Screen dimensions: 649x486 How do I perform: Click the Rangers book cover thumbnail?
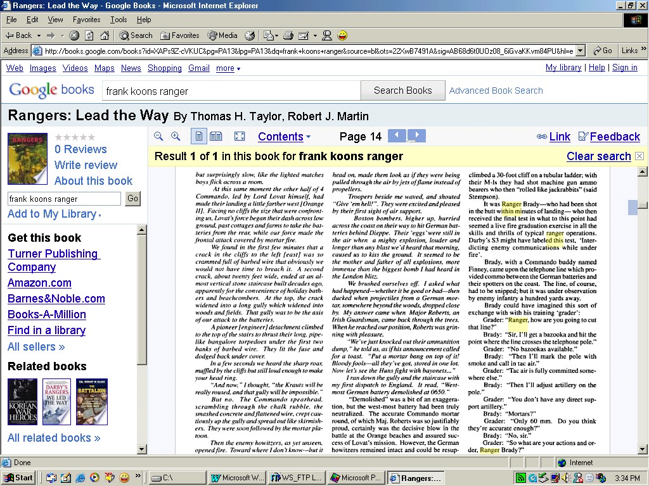27,159
